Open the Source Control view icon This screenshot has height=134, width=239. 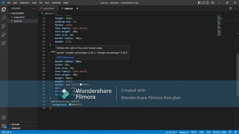(x=4, y=26)
